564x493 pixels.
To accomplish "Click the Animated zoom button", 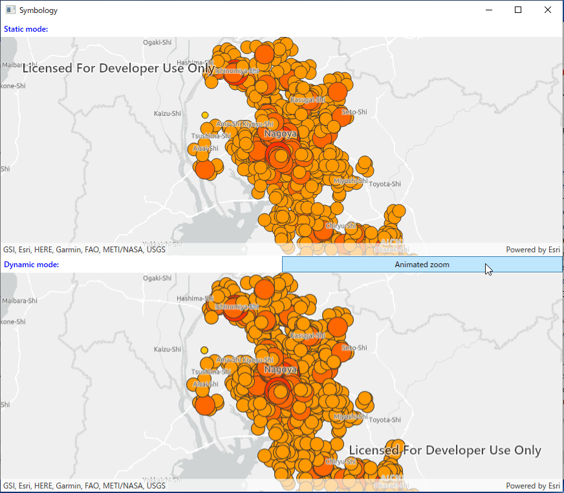I will click(422, 265).
